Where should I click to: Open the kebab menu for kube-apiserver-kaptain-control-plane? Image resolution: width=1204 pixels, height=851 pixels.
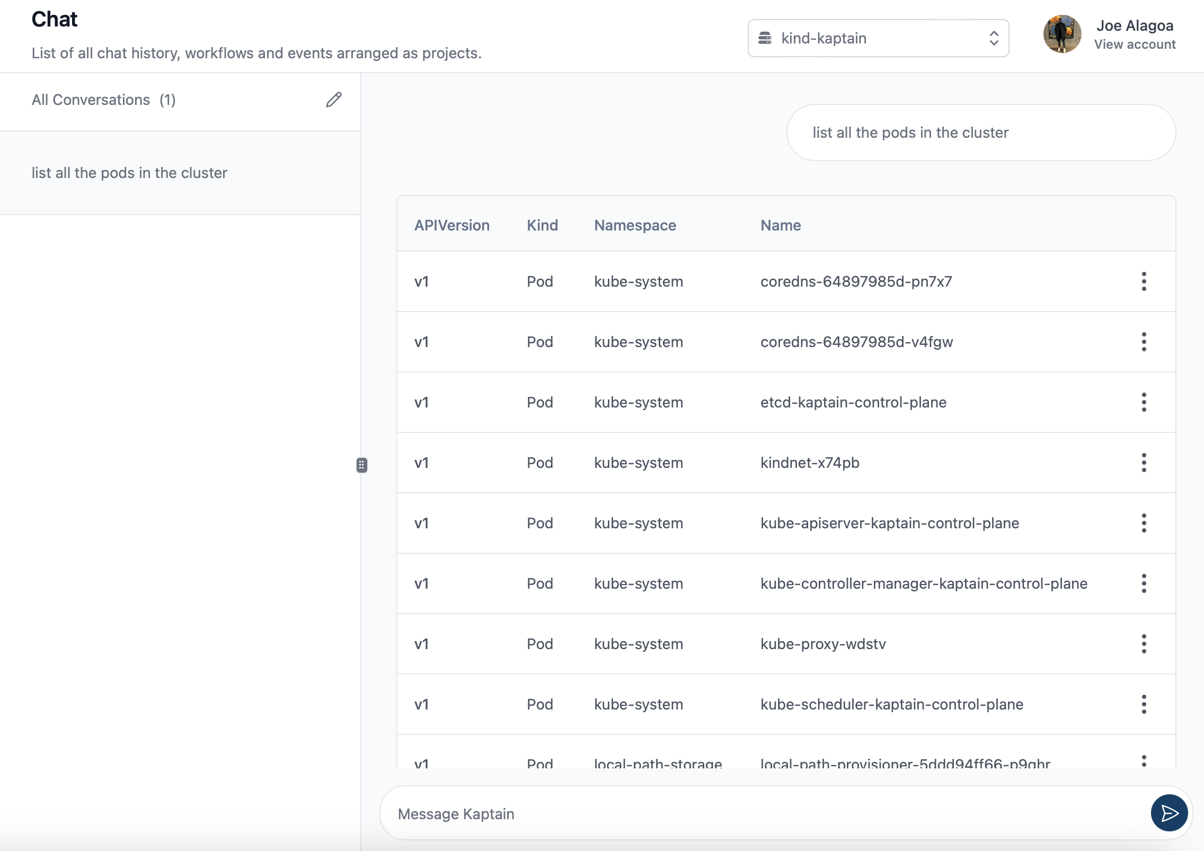[x=1144, y=523]
